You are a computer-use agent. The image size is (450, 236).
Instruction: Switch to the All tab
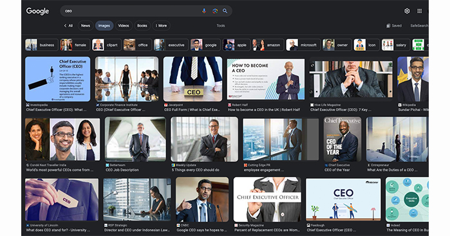click(68, 26)
